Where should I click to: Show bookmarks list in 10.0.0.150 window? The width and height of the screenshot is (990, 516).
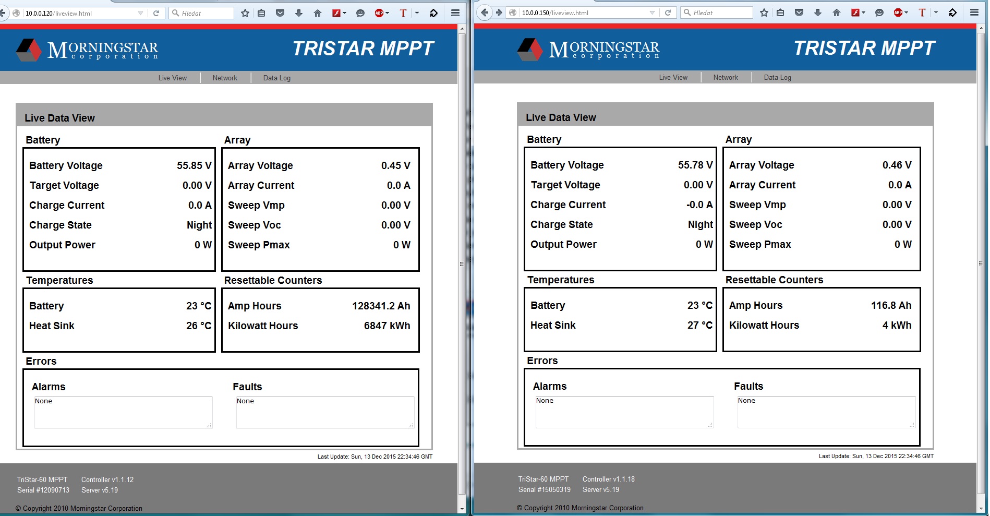781,13
